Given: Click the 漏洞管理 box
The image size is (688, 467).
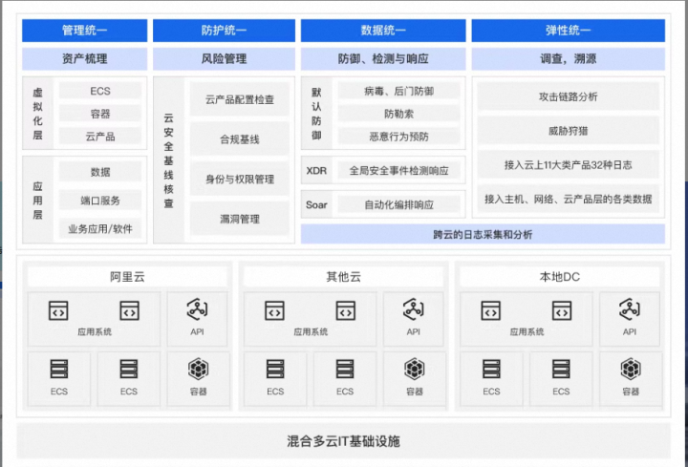Looking at the screenshot, I should coord(240,219).
